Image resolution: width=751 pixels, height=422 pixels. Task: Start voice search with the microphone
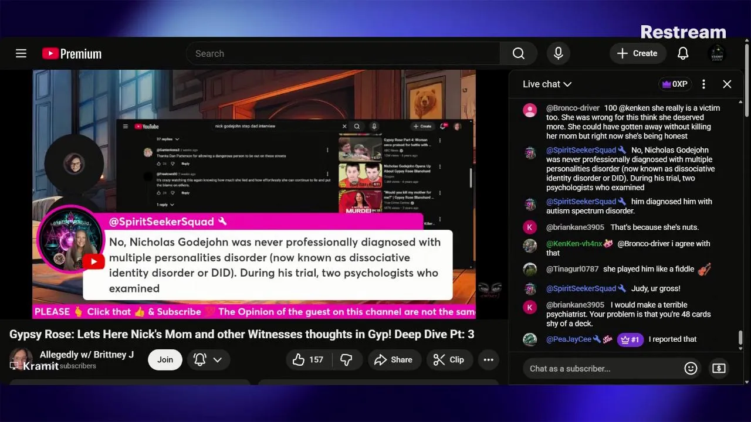[x=558, y=53]
